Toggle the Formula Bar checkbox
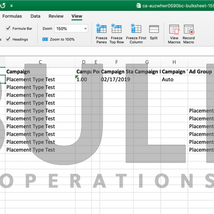This screenshot has height=214, width=214. click(x=8, y=28)
